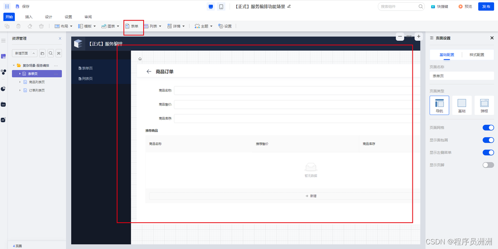Expand the 订单列表页 tree arrow
The image size is (498, 249).
click(x=20, y=90)
